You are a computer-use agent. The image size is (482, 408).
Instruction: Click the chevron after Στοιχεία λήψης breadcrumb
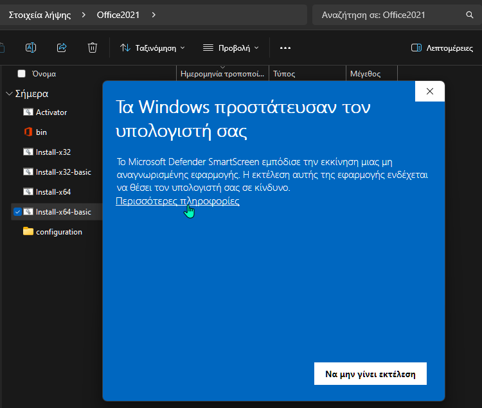84,15
